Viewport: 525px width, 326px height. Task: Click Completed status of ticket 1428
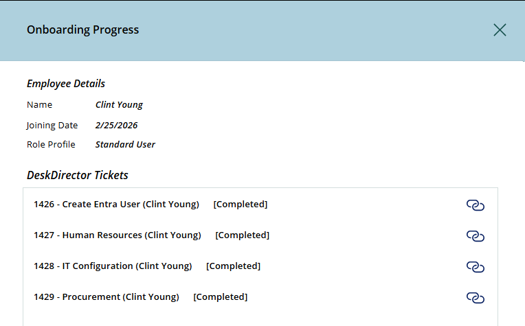[x=234, y=266]
